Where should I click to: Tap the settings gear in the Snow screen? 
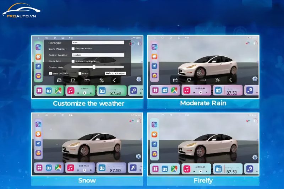tap(138, 156)
